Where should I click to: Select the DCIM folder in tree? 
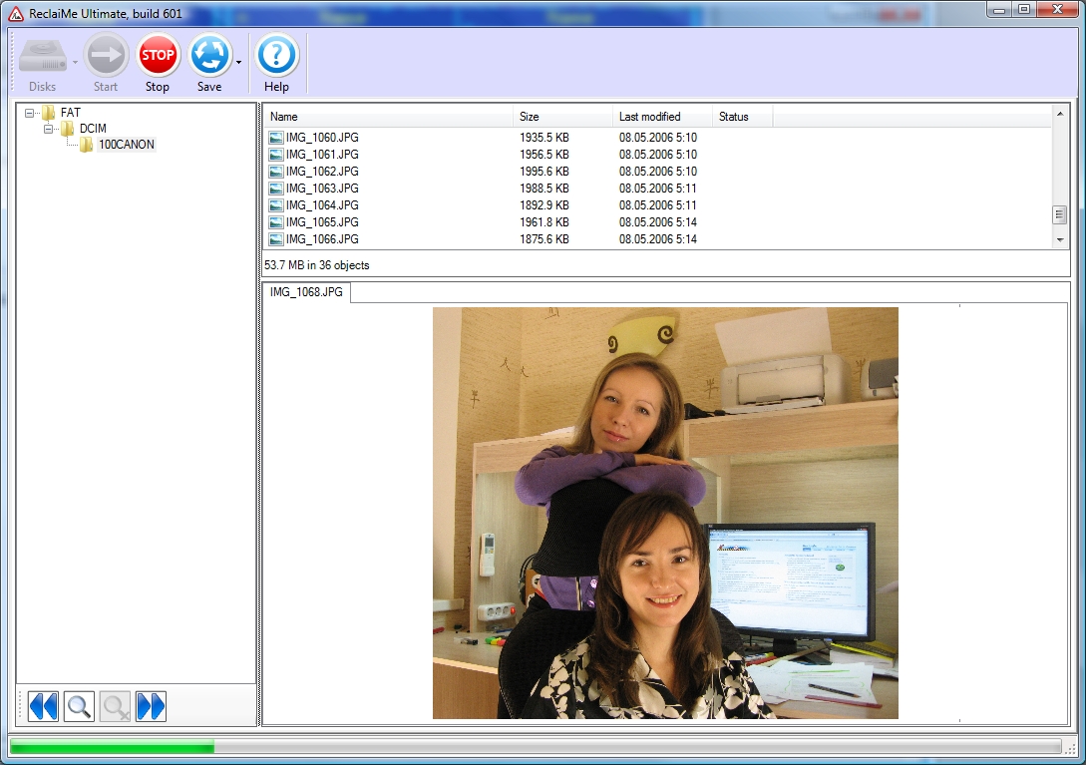coord(93,129)
